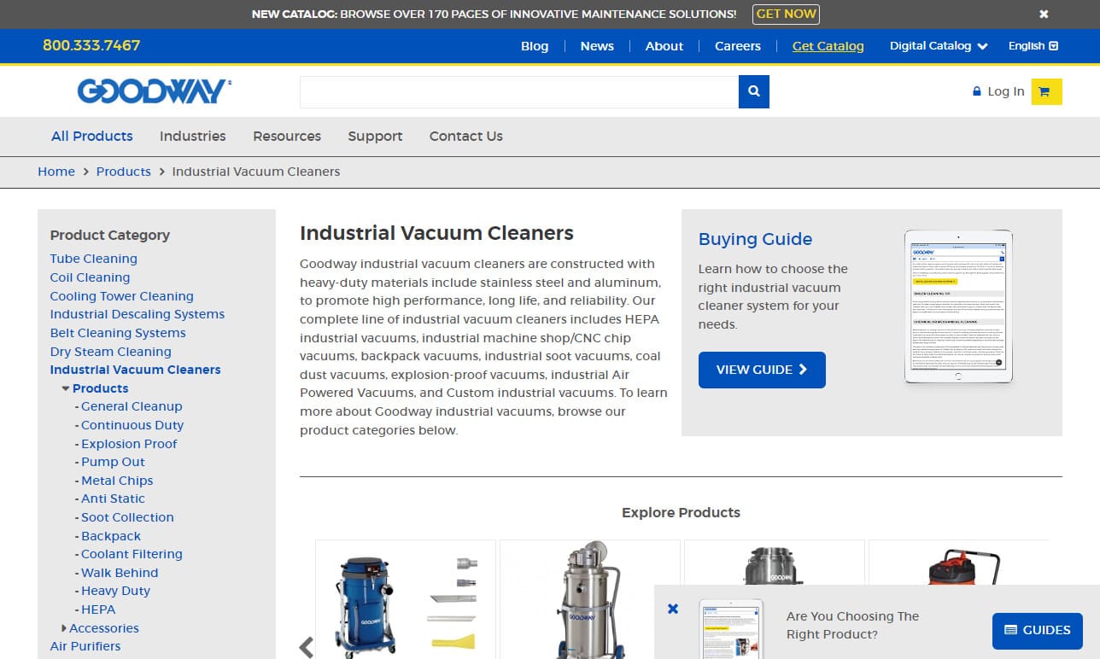Click the GET NOW button
Viewport: 1100px width, 659px height.
tap(785, 14)
